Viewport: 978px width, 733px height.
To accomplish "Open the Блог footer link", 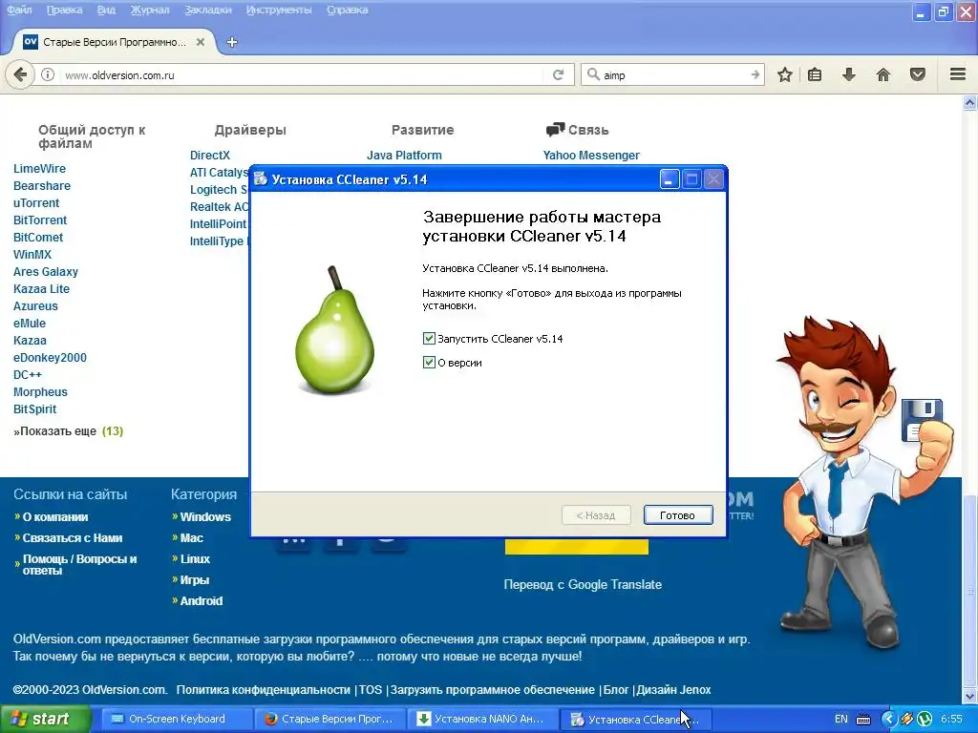I will click(x=616, y=690).
